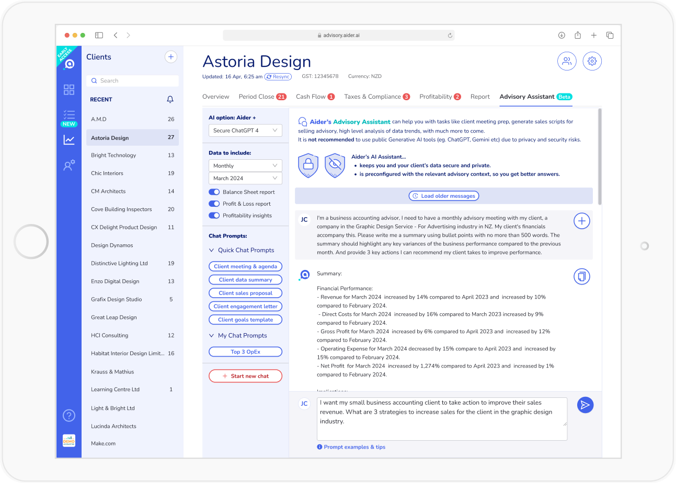Open the performance chart icon in sidebar

click(x=68, y=140)
